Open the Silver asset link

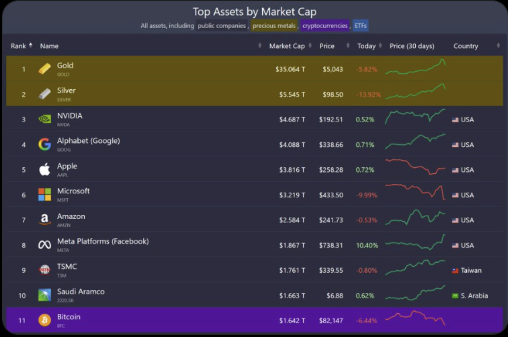[66, 90]
